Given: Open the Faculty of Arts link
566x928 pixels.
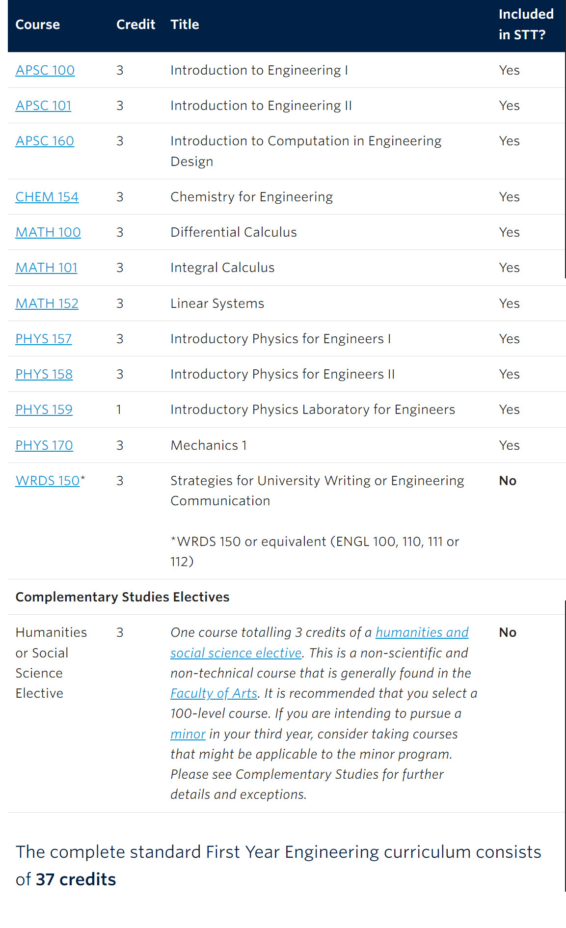Looking at the screenshot, I should [214, 693].
